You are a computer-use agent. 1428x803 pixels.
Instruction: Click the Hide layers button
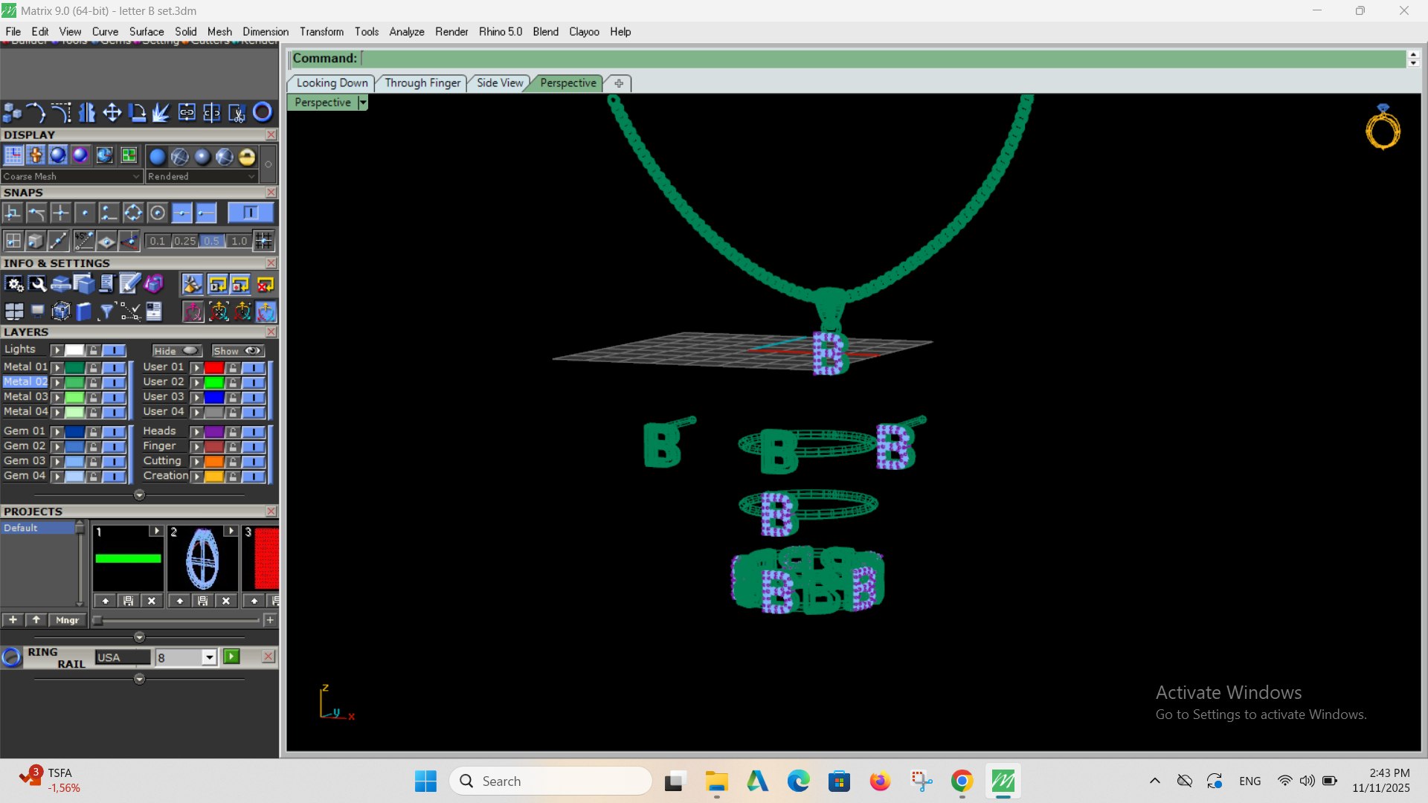[176, 351]
